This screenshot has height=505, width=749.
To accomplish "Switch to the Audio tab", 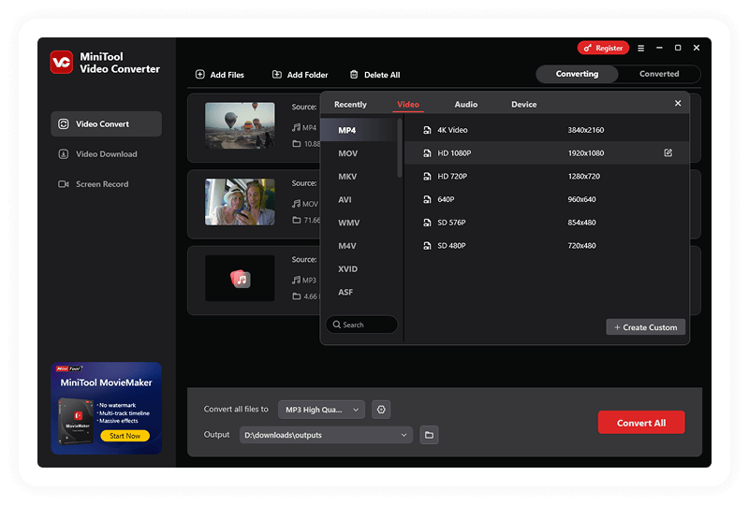I will tap(465, 105).
